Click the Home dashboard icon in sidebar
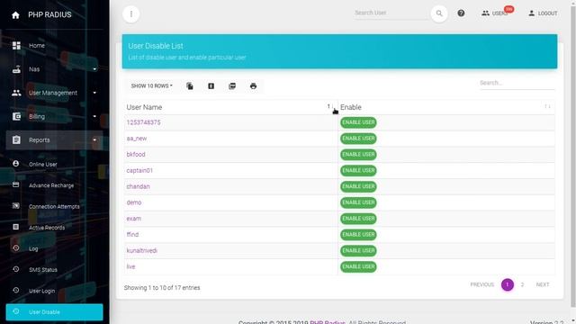 [16, 45]
